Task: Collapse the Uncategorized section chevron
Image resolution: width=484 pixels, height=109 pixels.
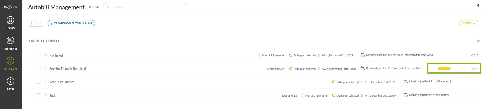Action: pyautogui.click(x=478, y=41)
